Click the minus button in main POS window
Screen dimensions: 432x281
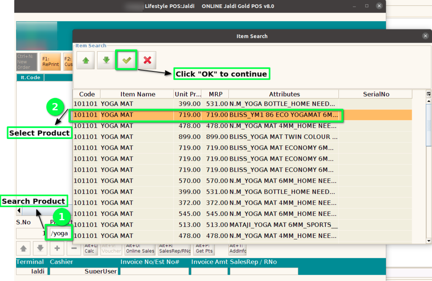74,248
